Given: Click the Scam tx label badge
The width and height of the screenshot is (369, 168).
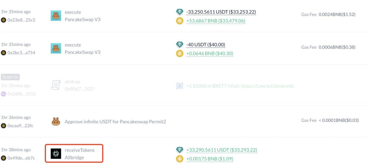Looking at the screenshot, I should point(10,77).
